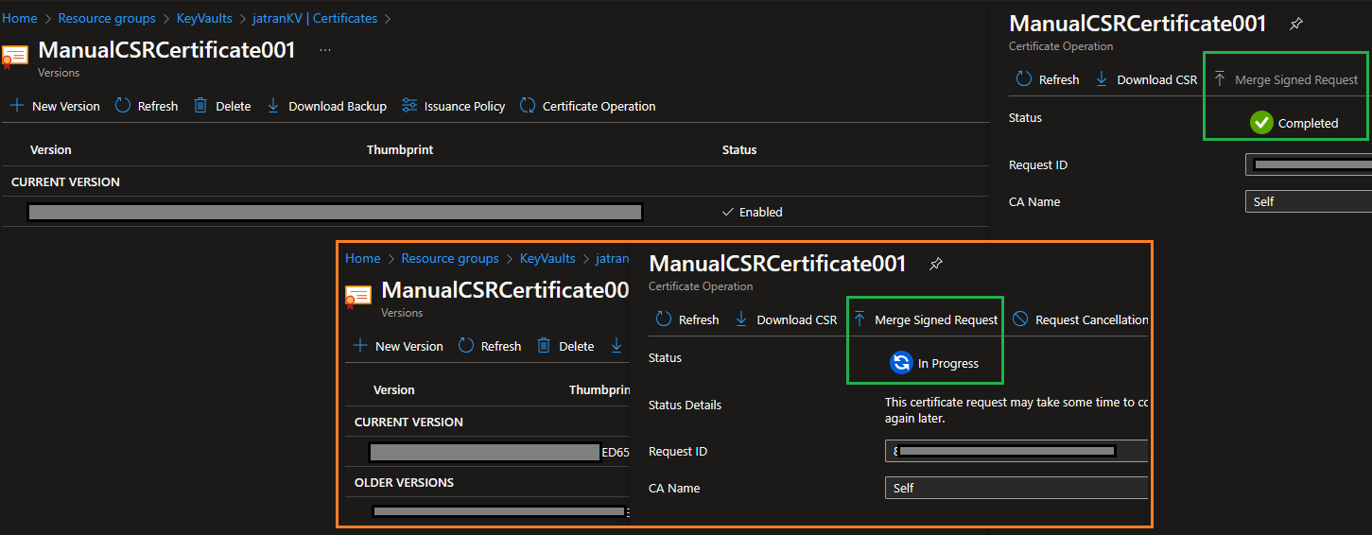Select the Enabled current version row

495,212
